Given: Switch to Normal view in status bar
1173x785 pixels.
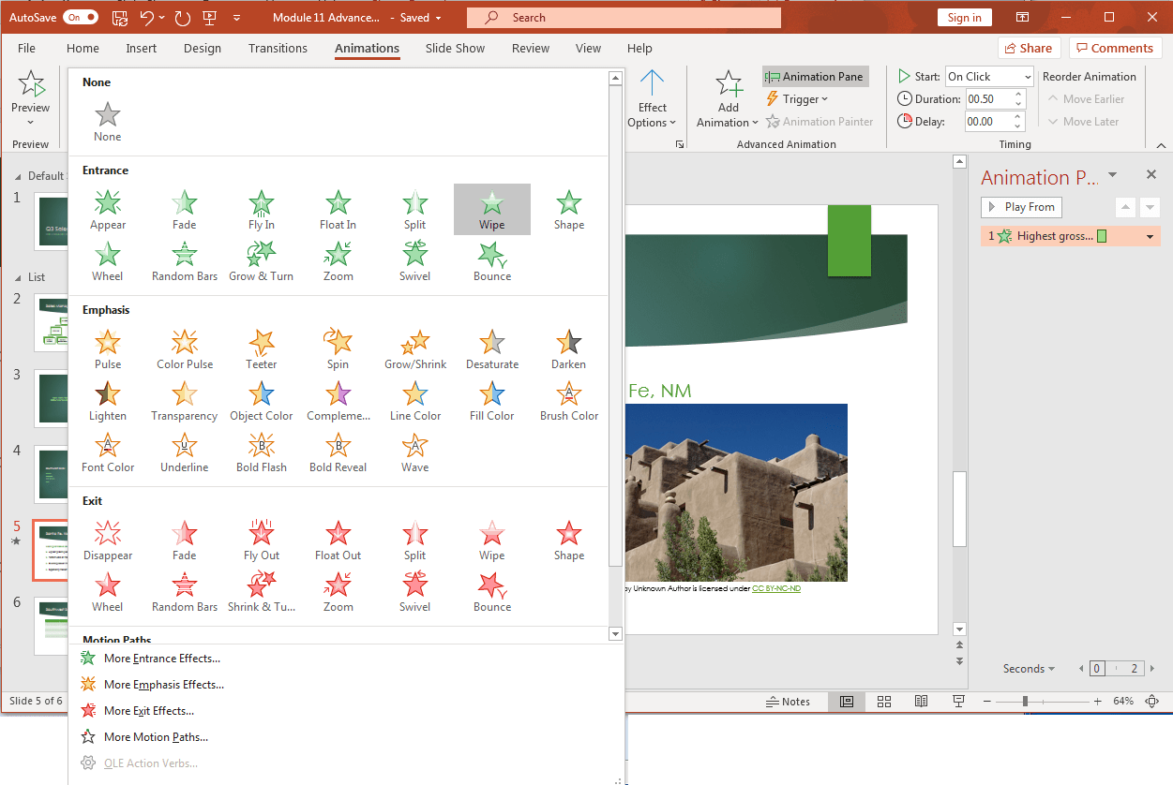Looking at the screenshot, I should pos(847,701).
